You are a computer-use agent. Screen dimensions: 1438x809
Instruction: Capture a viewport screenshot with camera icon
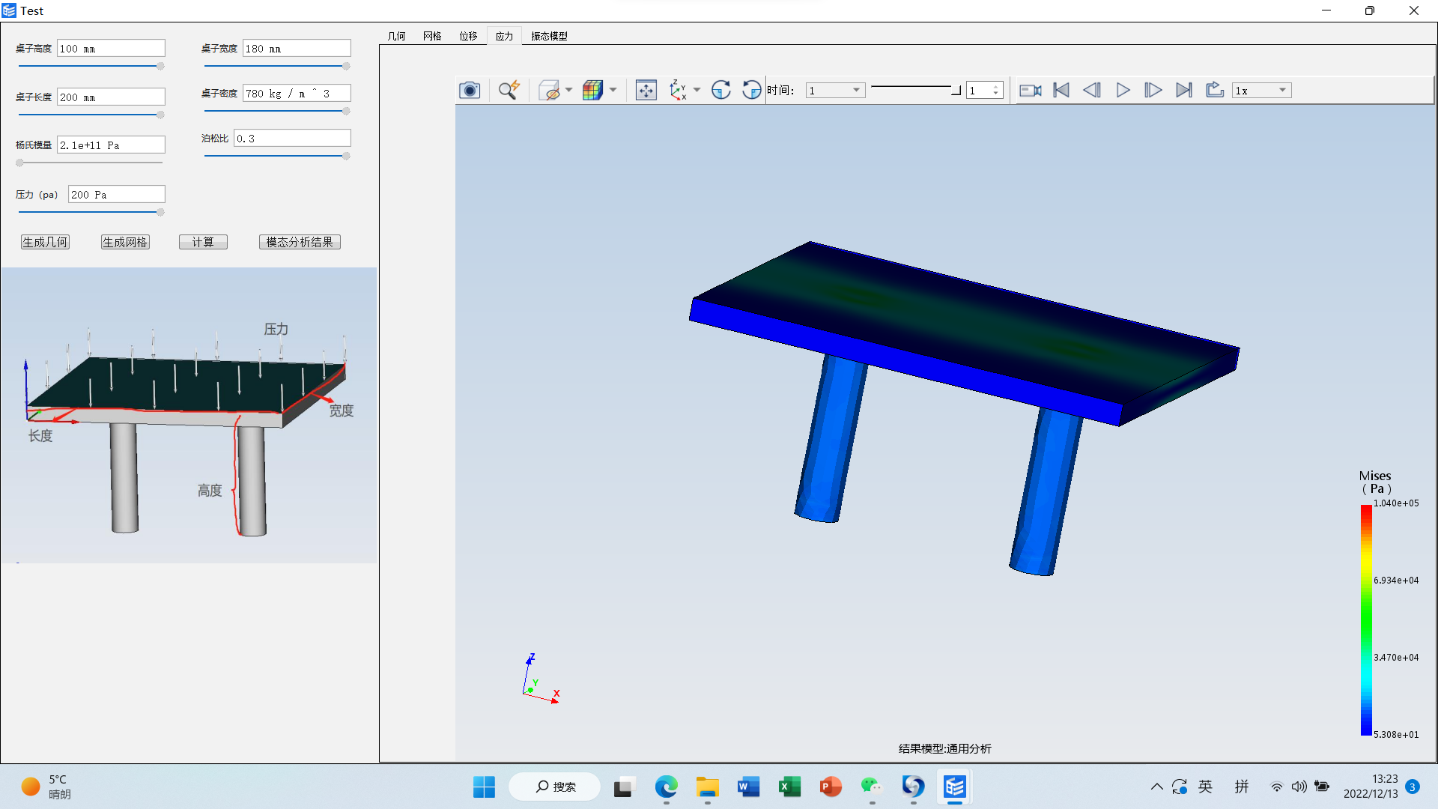470,91
